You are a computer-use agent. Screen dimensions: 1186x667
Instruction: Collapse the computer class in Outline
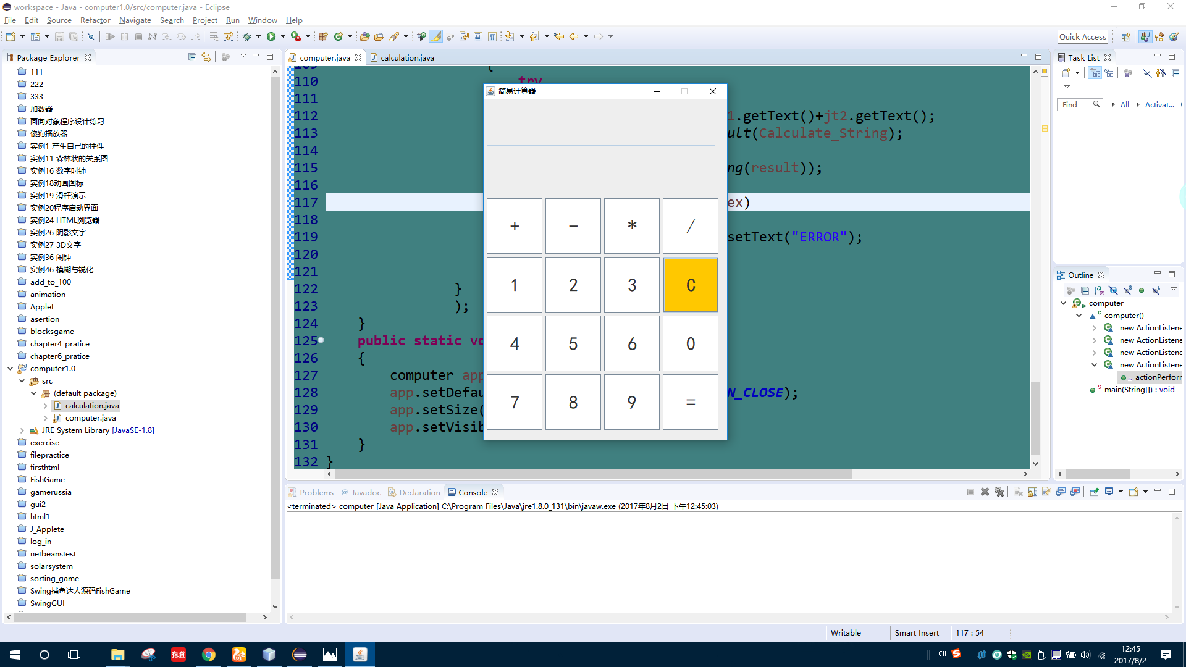pos(1064,303)
